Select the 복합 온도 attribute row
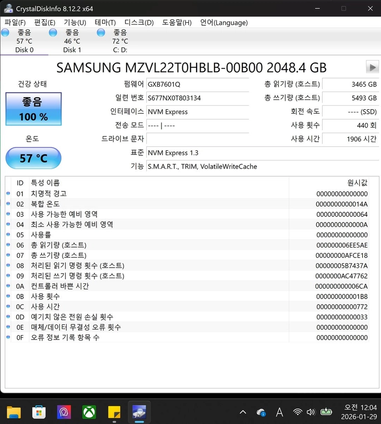The width and height of the screenshot is (381, 424). (x=187, y=204)
